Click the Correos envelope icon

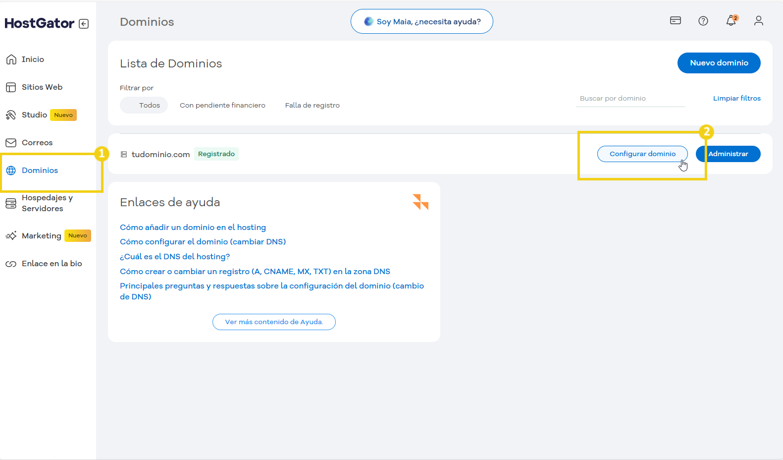[11, 143]
